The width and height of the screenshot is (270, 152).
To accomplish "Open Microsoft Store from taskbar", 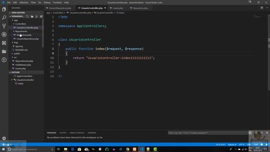I will (79, 149).
